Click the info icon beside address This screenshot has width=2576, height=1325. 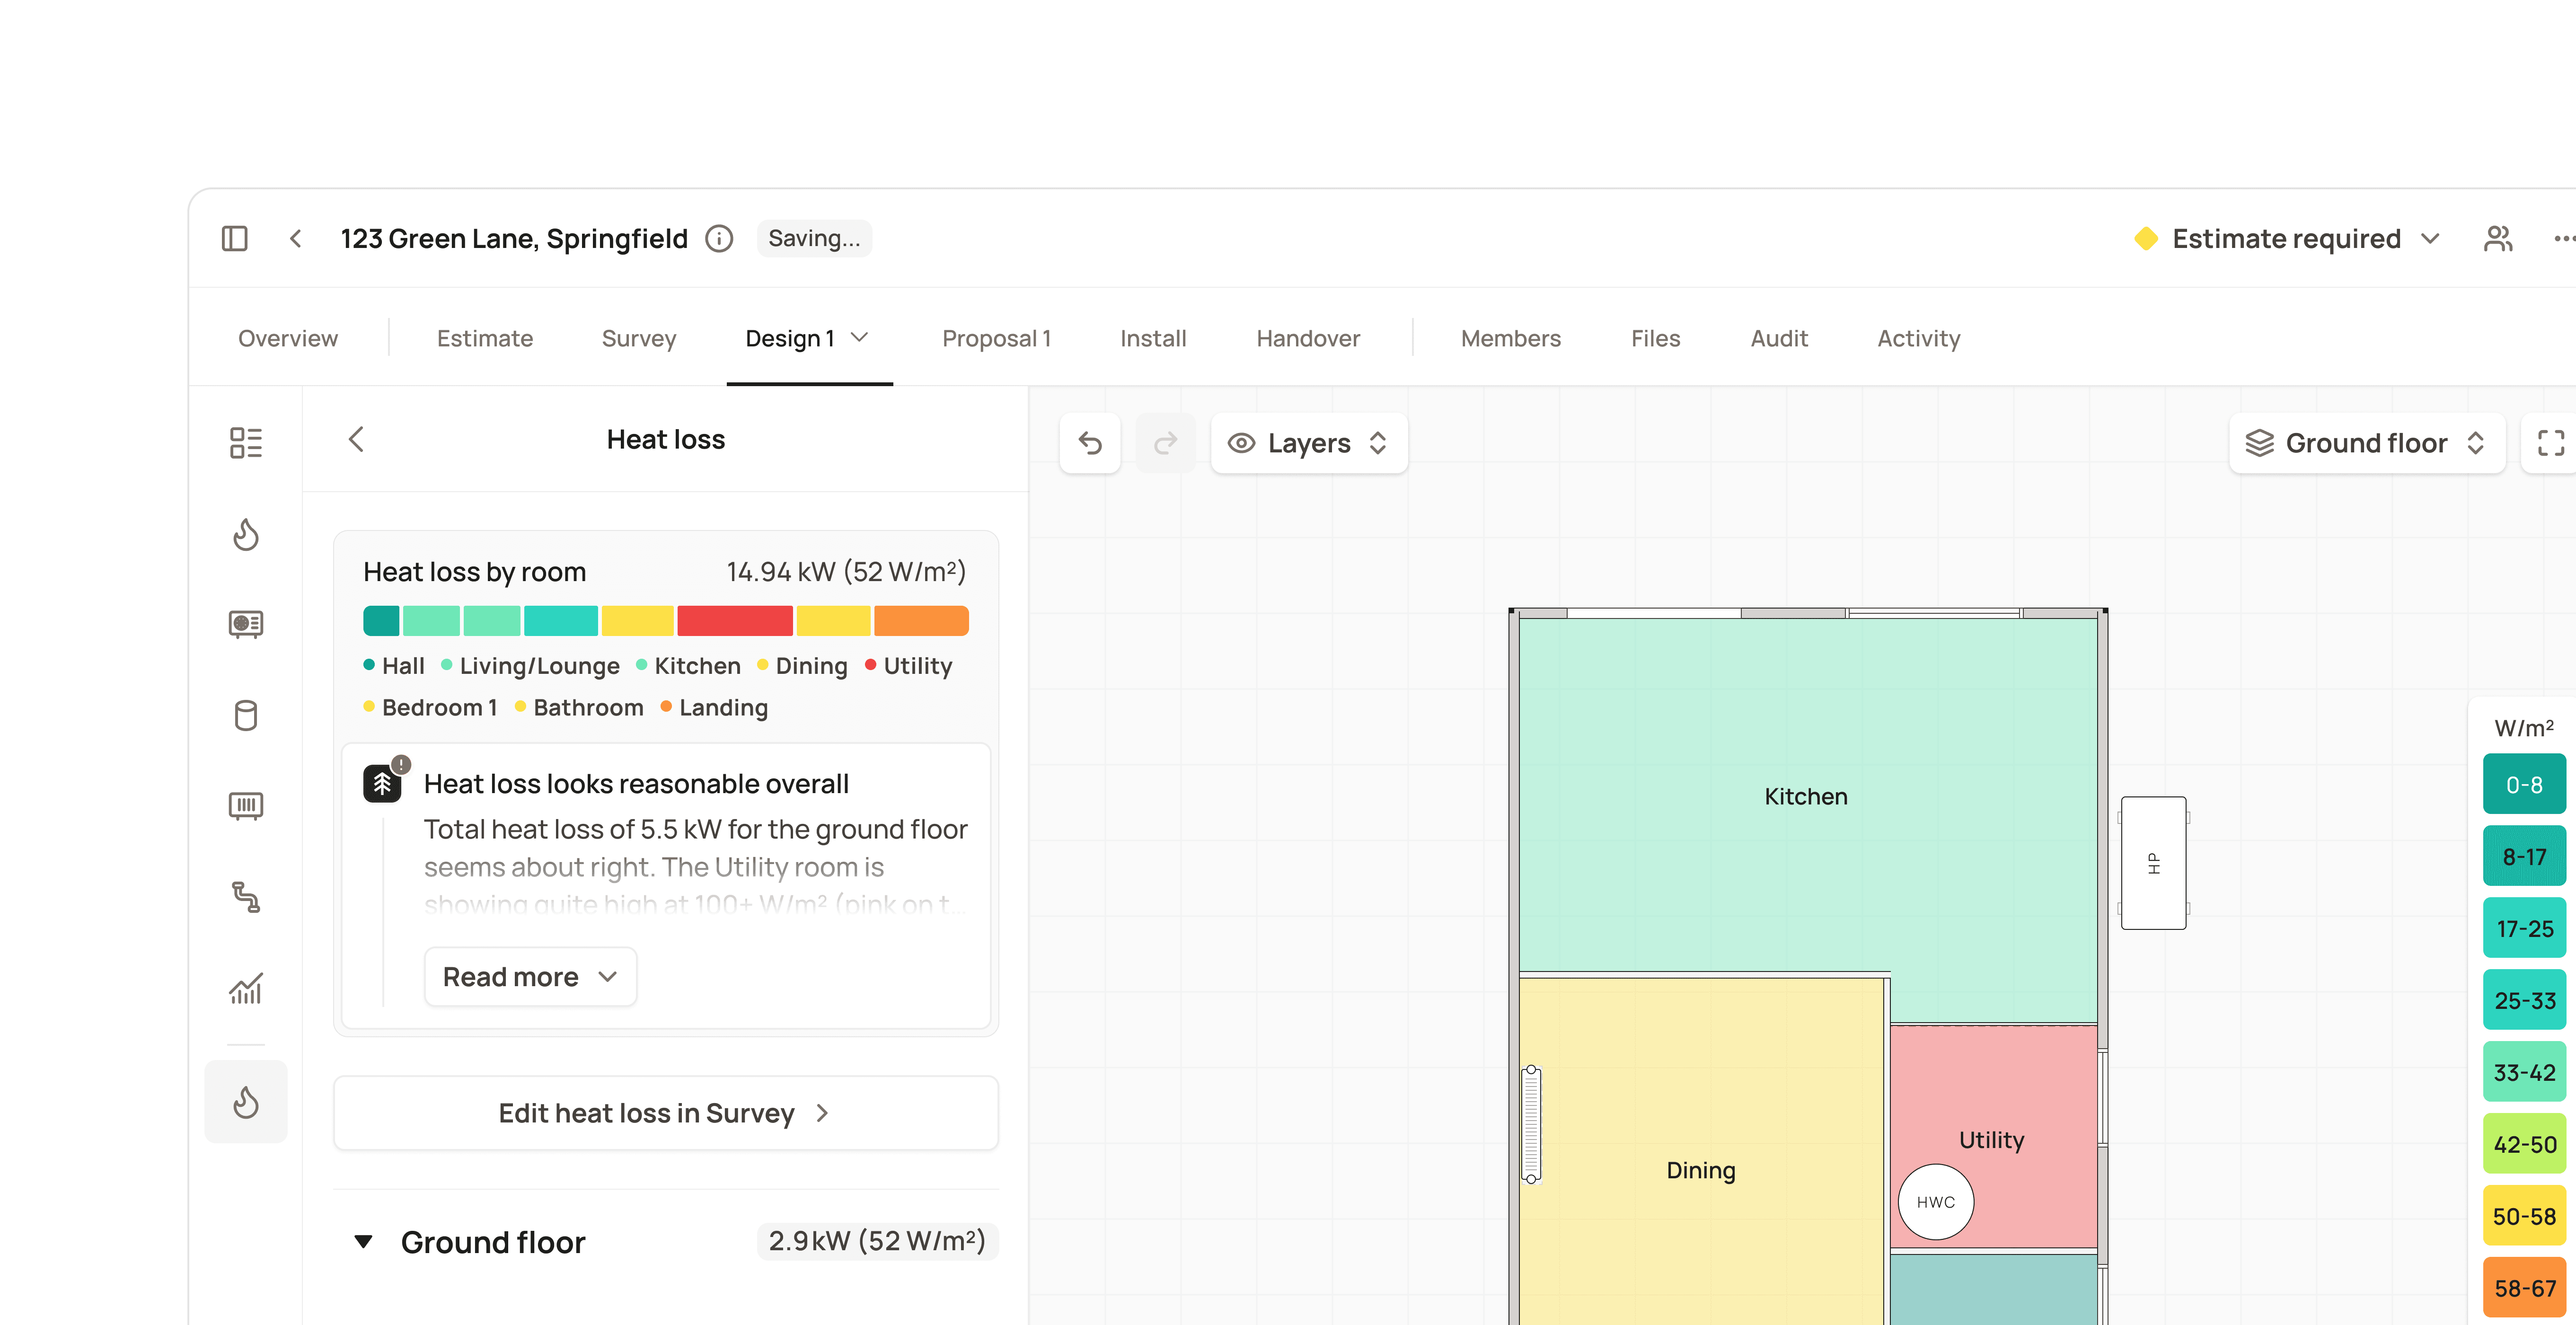click(x=719, y=238)
